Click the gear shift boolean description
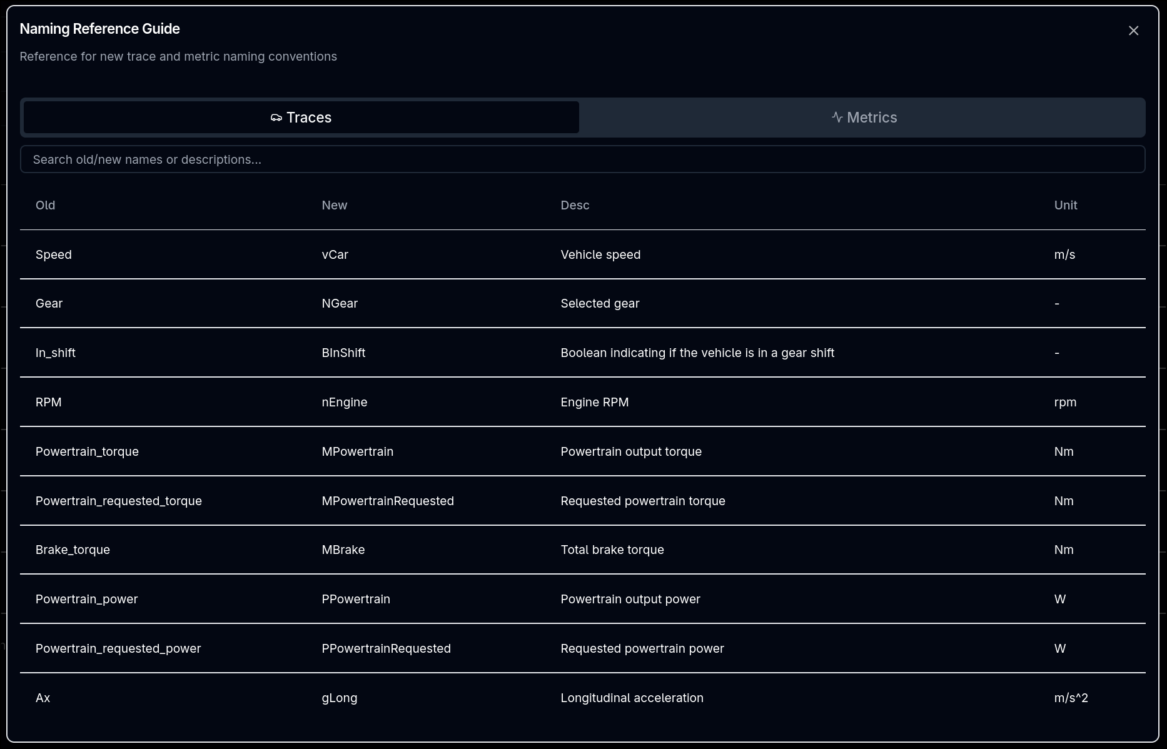The width and height of the screenshot is (1167, 749). pos(697,353)
